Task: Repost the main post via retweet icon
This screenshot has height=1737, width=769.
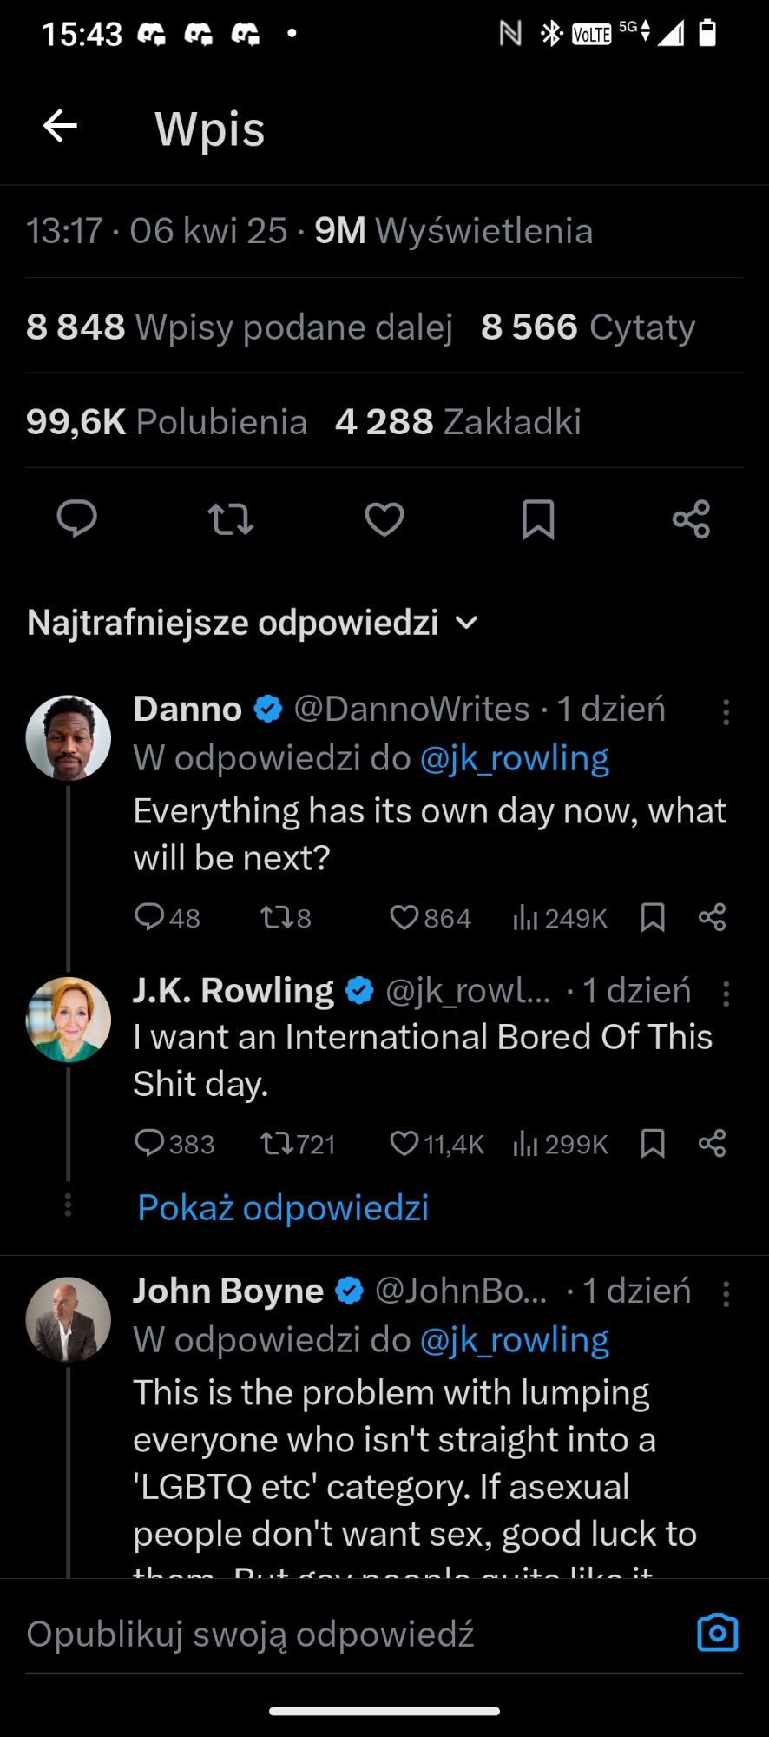Action: pyautogui.click(x=230, y=519)
